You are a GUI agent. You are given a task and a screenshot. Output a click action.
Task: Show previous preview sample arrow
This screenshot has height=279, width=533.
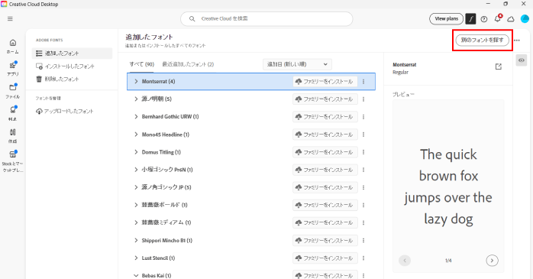click(405, 261)
